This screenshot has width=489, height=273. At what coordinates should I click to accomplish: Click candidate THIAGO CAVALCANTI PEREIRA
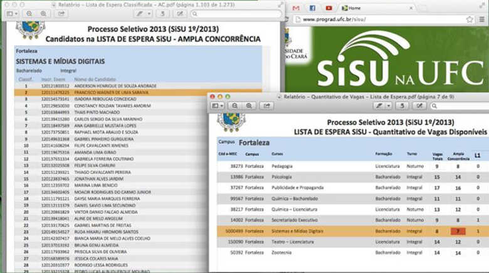[102, 173]
